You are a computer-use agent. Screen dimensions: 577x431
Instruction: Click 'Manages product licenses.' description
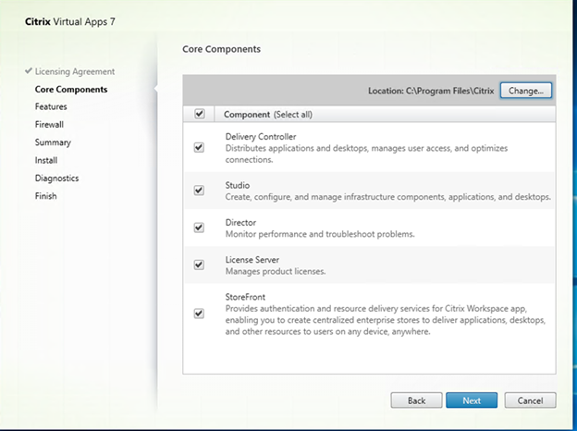(276, 271)
